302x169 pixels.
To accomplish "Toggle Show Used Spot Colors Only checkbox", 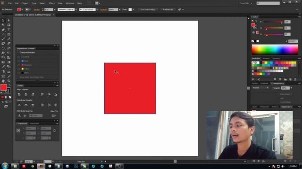I will [x=18, y=77].
